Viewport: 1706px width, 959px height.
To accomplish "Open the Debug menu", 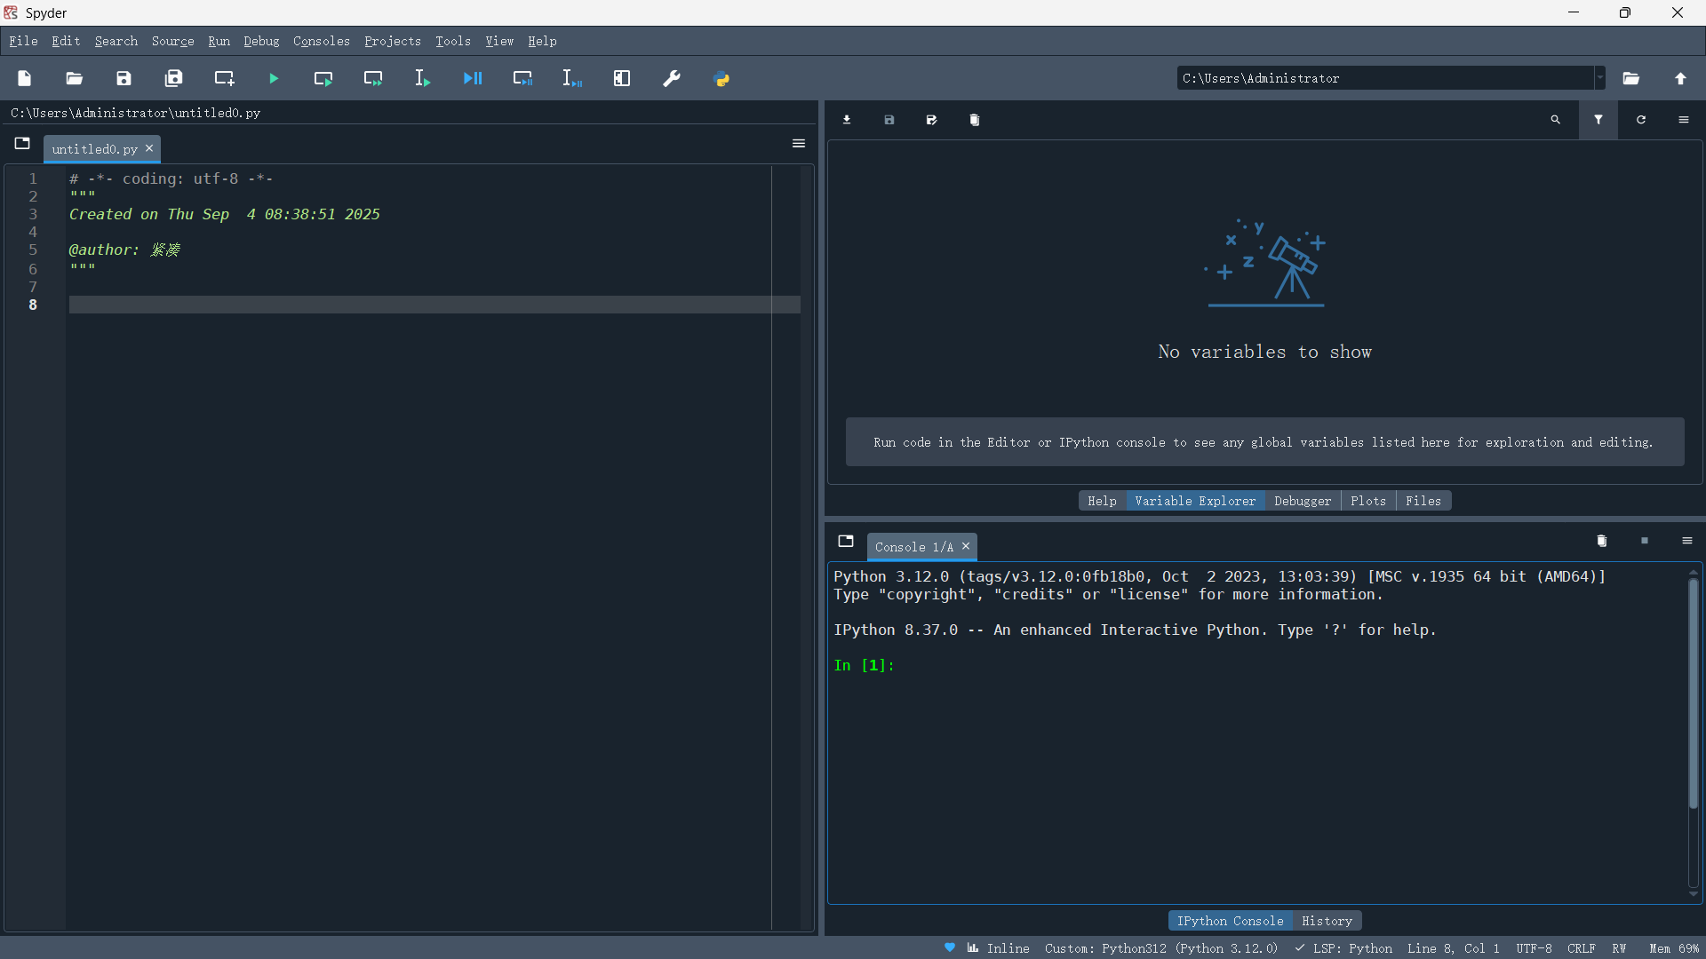I will 260,41.
